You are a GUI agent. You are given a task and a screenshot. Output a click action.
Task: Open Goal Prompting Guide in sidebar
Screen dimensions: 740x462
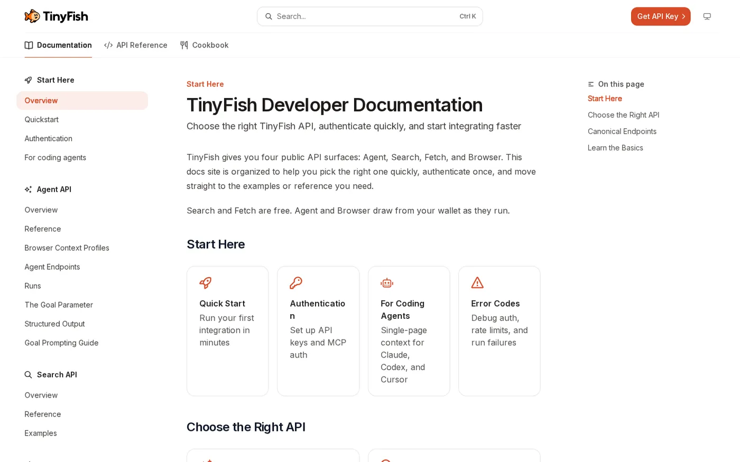click(82, 343)
